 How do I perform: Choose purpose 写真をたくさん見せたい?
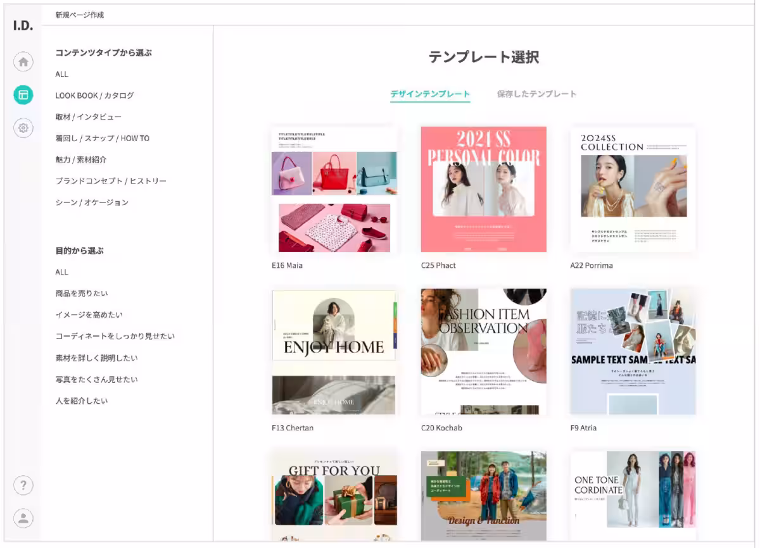(x=96, y=380)
